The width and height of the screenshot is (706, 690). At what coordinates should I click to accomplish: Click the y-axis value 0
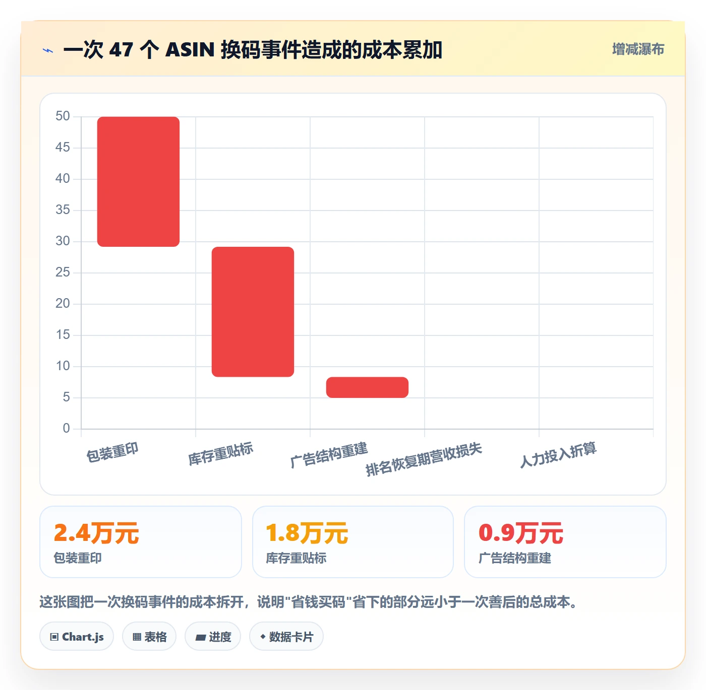[66, 429]
